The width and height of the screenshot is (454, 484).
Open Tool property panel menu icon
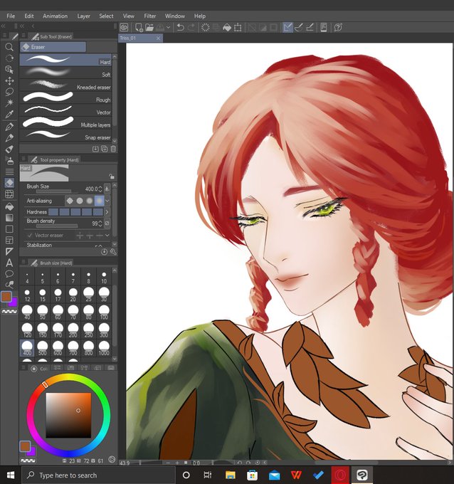tap(23, 159)
